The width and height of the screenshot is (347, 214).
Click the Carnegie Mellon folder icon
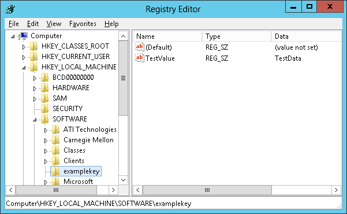(x=55, y=140)
